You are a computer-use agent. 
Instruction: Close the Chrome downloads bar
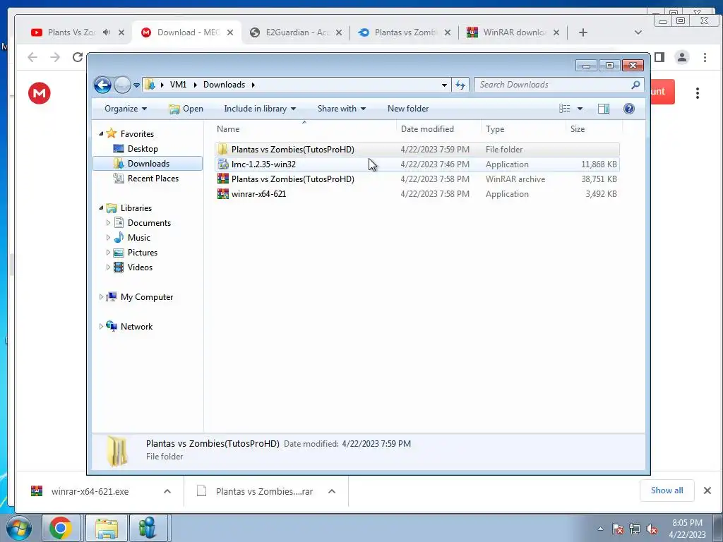tap(707, 490)
